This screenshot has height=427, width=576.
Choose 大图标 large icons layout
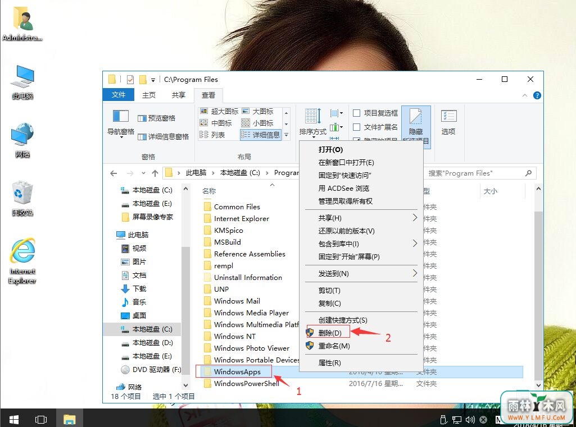tap(257, 111)
